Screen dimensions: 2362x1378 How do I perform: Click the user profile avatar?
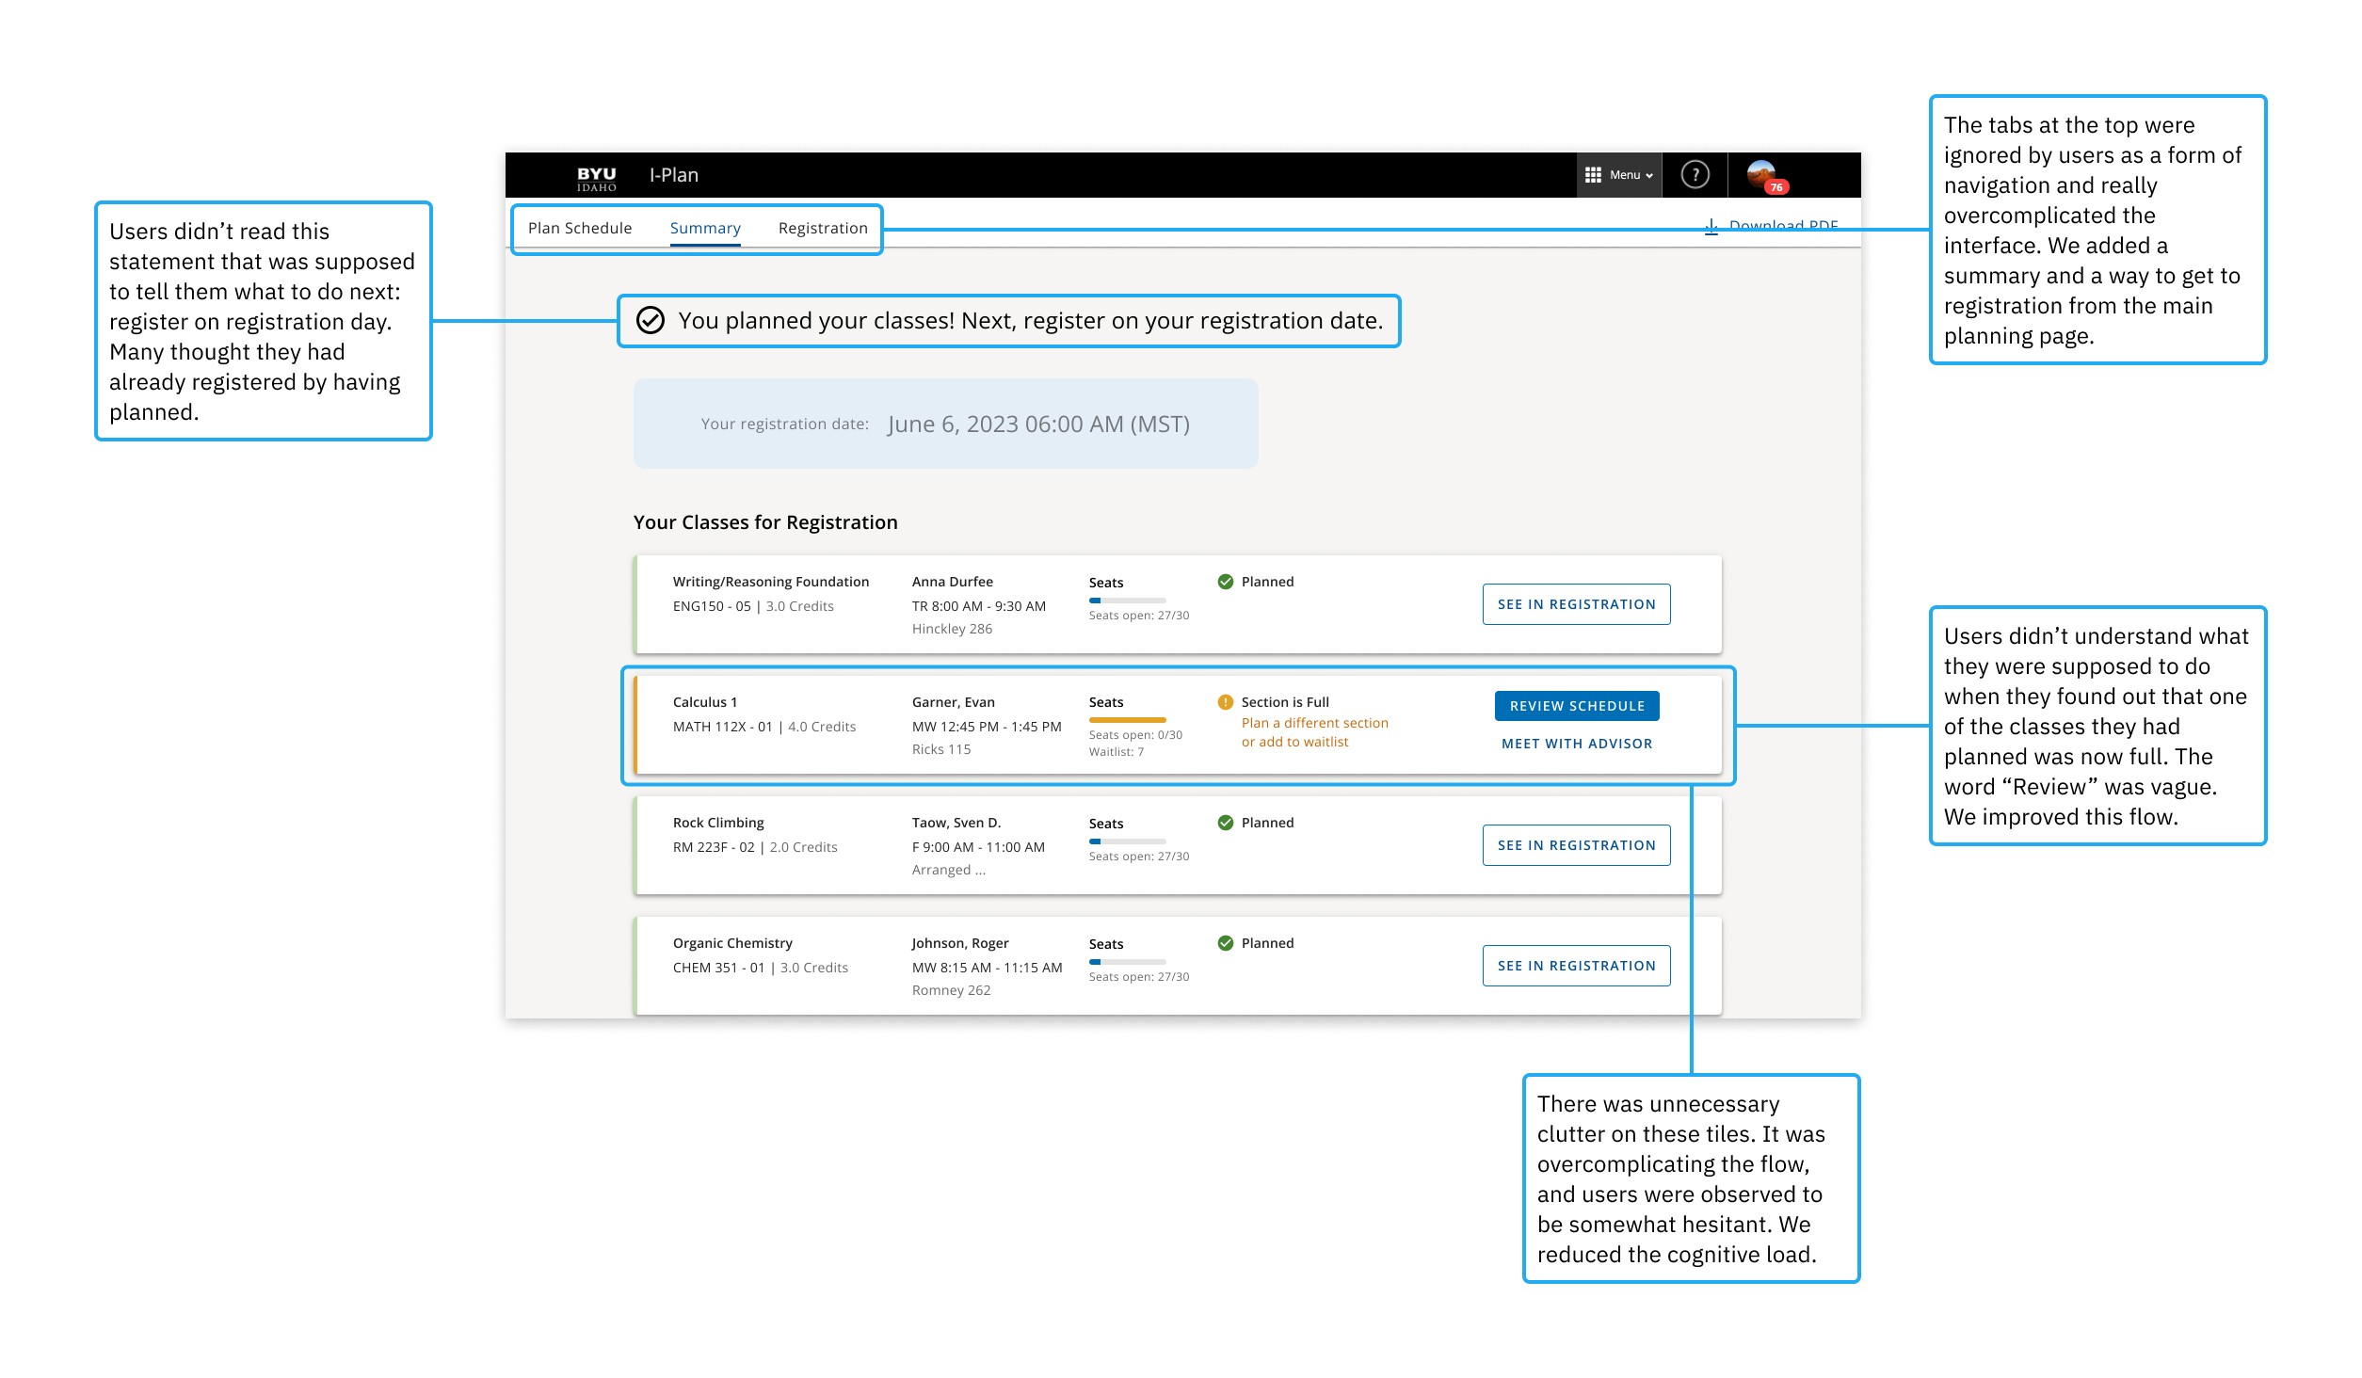pyautogui.click(x=1761, y=174)
